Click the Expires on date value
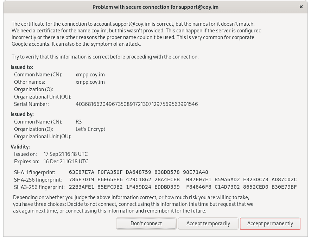The height and width of the screenshot is (240, 311). pyautogui.click(x=66, y=162)
